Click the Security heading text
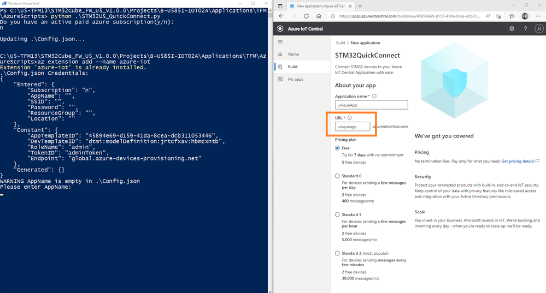Image resolution: width=546 pixels, height=293 pixels. [422, 177]
